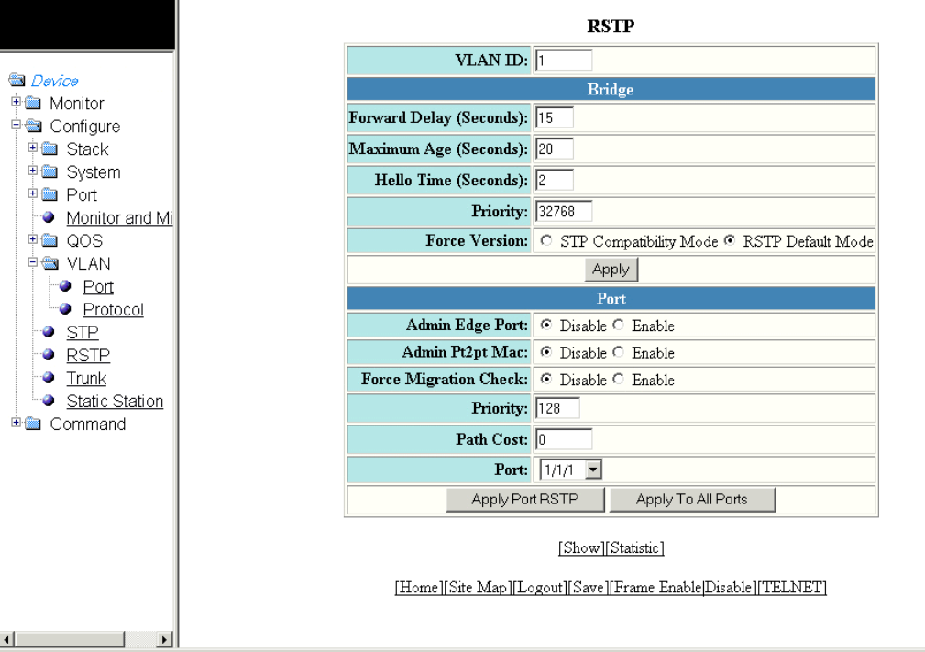Click the VLAN ID input field
Viewport: 925px width, 652px height.
(564, 61)
